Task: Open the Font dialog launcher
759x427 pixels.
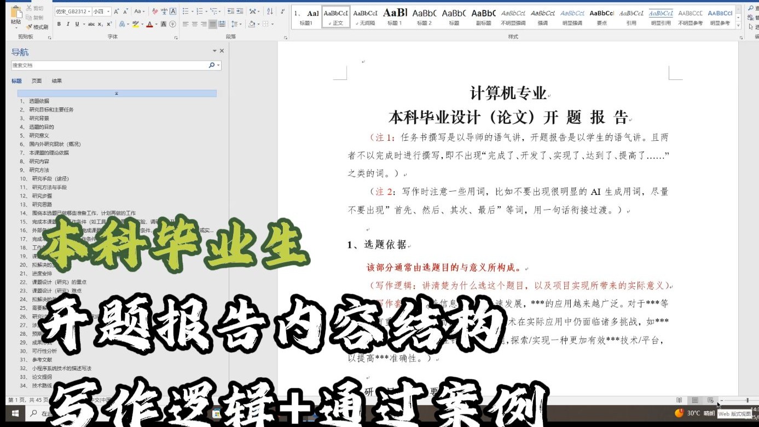Action: point(176,37)
